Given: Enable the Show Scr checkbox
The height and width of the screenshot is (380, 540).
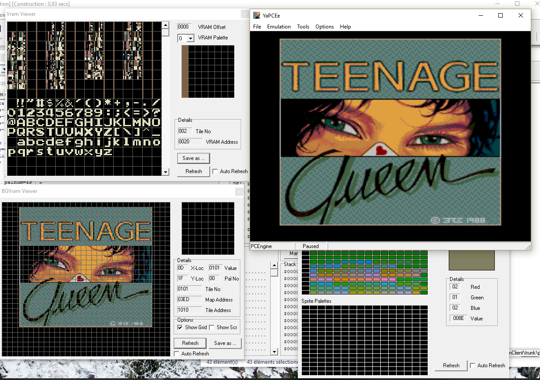Looking at the screenshot, I should pyautogui.click(x=211, y=327).
